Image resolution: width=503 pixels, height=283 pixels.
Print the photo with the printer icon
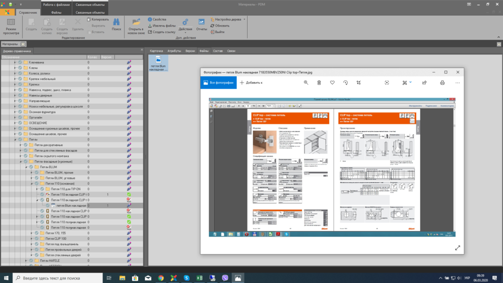[x=443, y=83]
